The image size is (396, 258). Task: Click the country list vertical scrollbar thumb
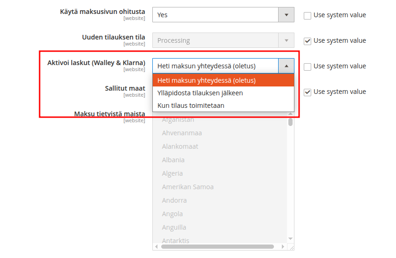pos(290,122)
